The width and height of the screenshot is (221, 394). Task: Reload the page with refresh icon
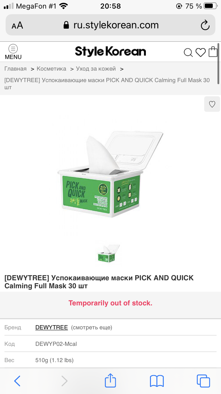click(x=205, y=25)
